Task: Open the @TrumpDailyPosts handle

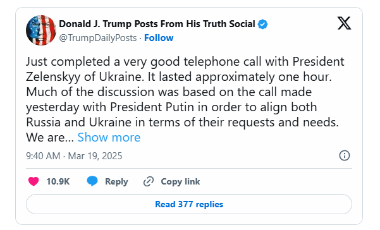Action: (x=98, y=38)
